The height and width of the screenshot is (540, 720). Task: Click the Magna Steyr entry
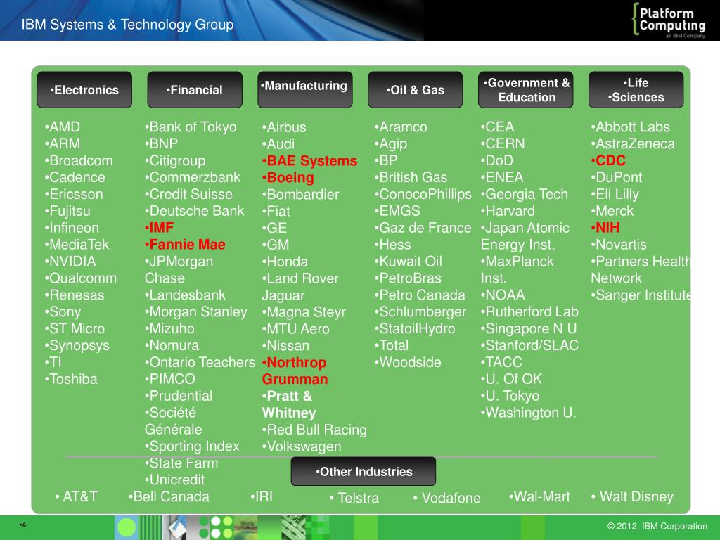[304, 312]
